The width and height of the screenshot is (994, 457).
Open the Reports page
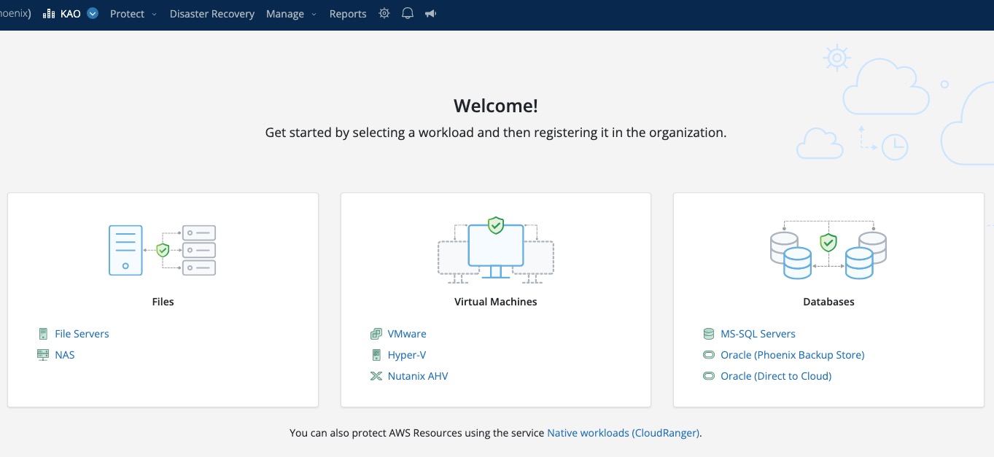(x=348, y=14)
